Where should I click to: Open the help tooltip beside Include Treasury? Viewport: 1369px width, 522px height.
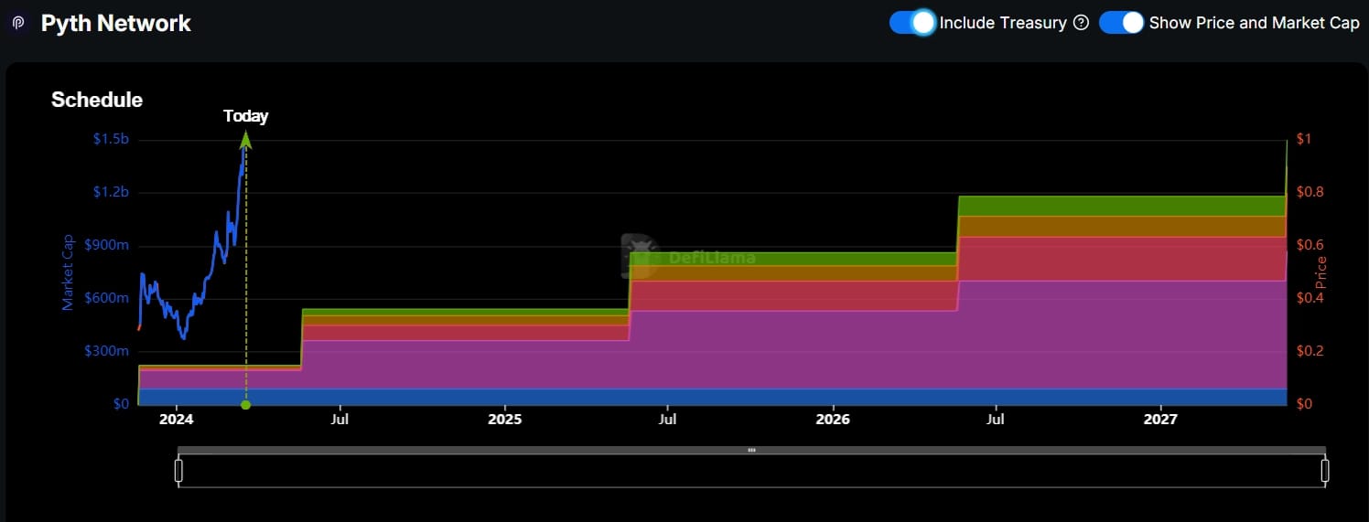click(1081, 23)
